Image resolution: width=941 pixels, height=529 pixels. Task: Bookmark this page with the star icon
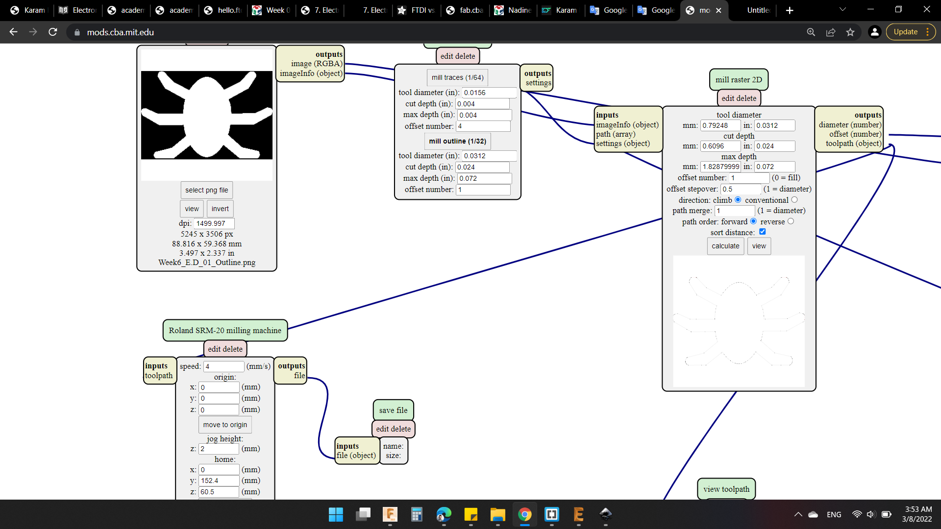850,32
